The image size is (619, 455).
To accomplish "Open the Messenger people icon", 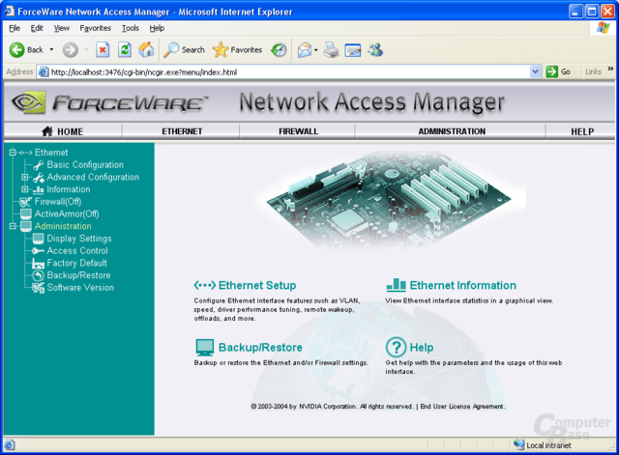I will pyautogui.click(x=375, y=49).
